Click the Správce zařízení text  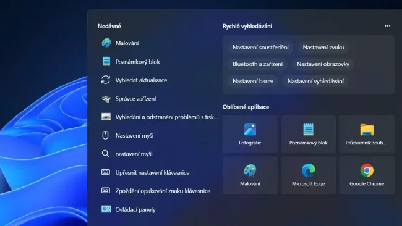click(x=135, y=99)
